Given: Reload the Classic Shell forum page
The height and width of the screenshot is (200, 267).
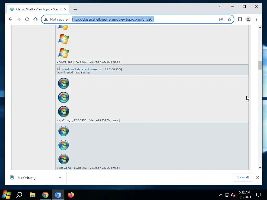Looking at the screenshot, I should [x=27, y=19].
